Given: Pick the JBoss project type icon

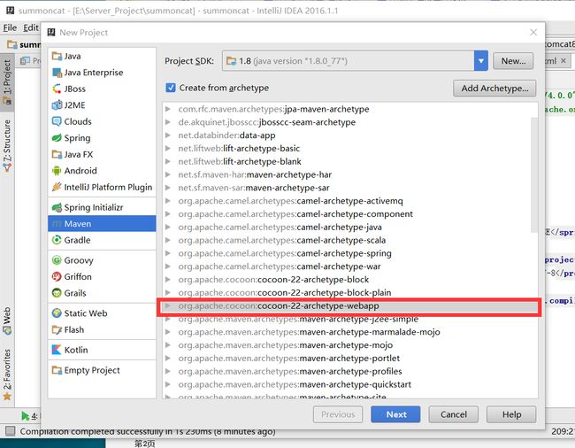Looking at the screenshot, I should 57,89.
